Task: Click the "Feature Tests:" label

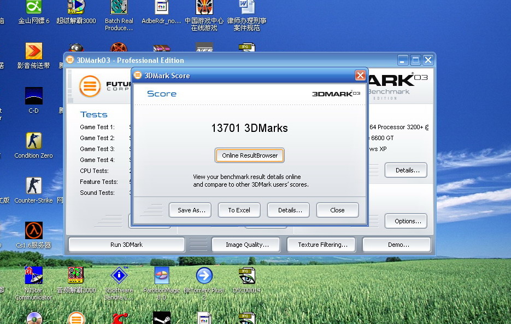Action: (99, 182)
